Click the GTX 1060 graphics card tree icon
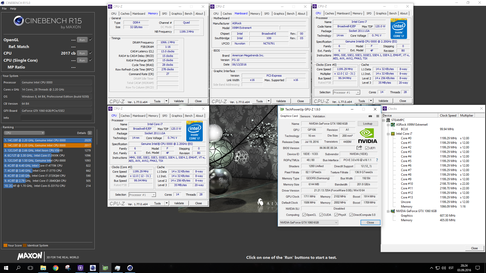This screenshot has height=273, width=486. pyautogui.click(x=393, y=211)
